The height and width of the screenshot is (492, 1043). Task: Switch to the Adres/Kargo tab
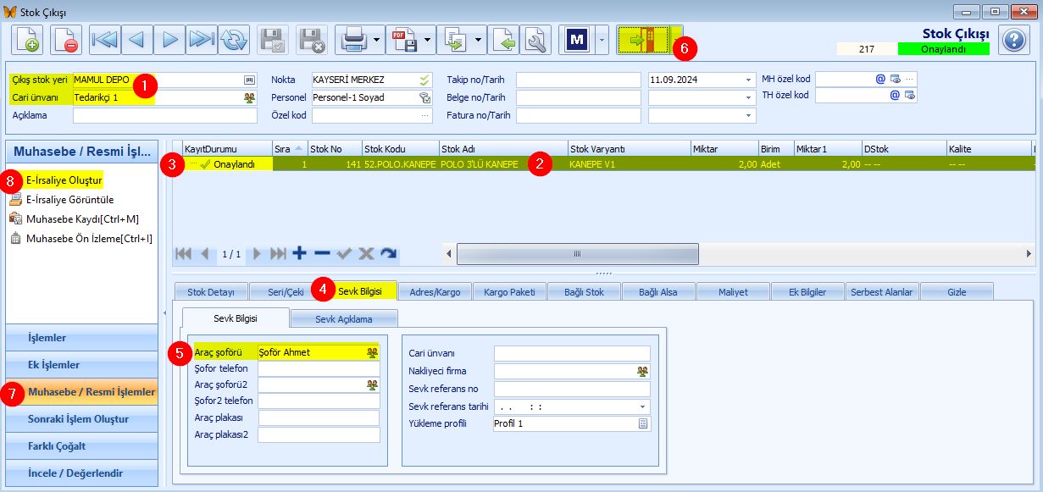(x=435, y=291)
